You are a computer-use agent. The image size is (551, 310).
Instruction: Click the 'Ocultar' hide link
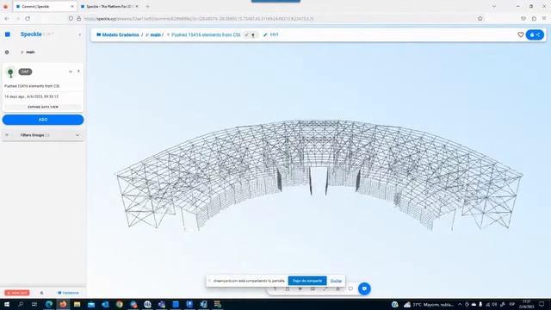pos(336,281)
